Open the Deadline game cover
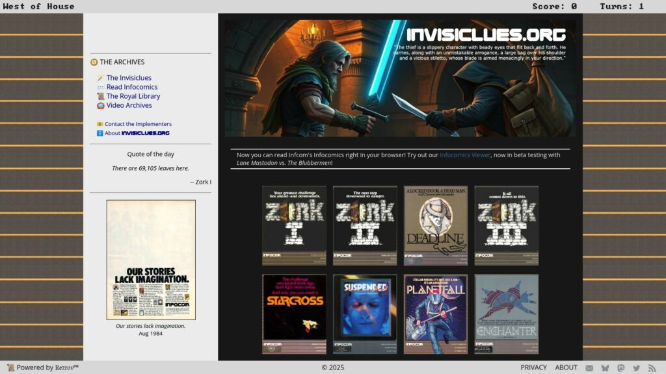The image size is (666, 374). [x=436, y=225]
